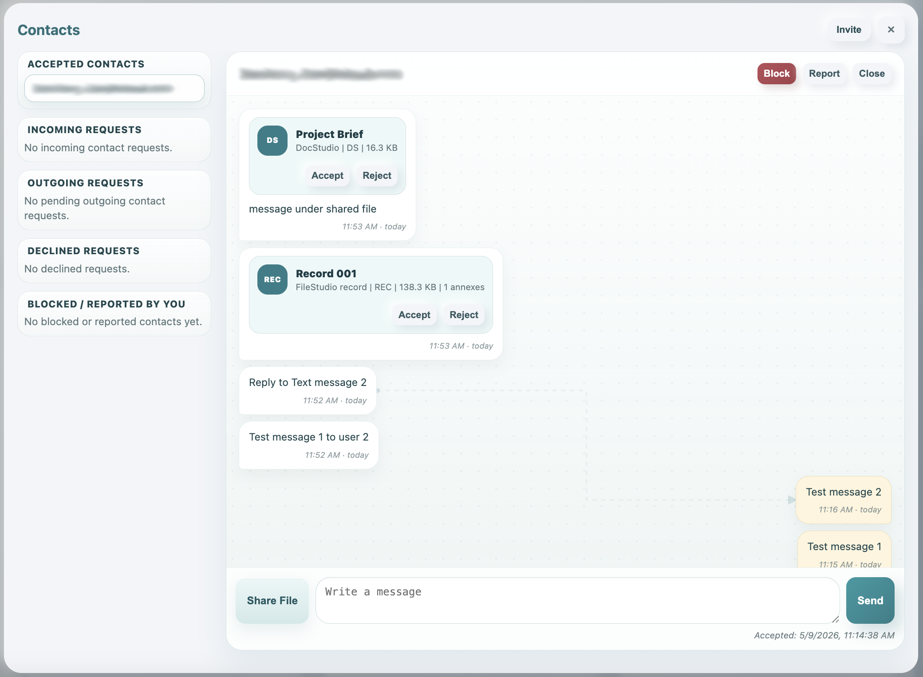This screenshot has width=923, height=677.
Task: Reject the Record 001 shared file
Action: point(464,315)
